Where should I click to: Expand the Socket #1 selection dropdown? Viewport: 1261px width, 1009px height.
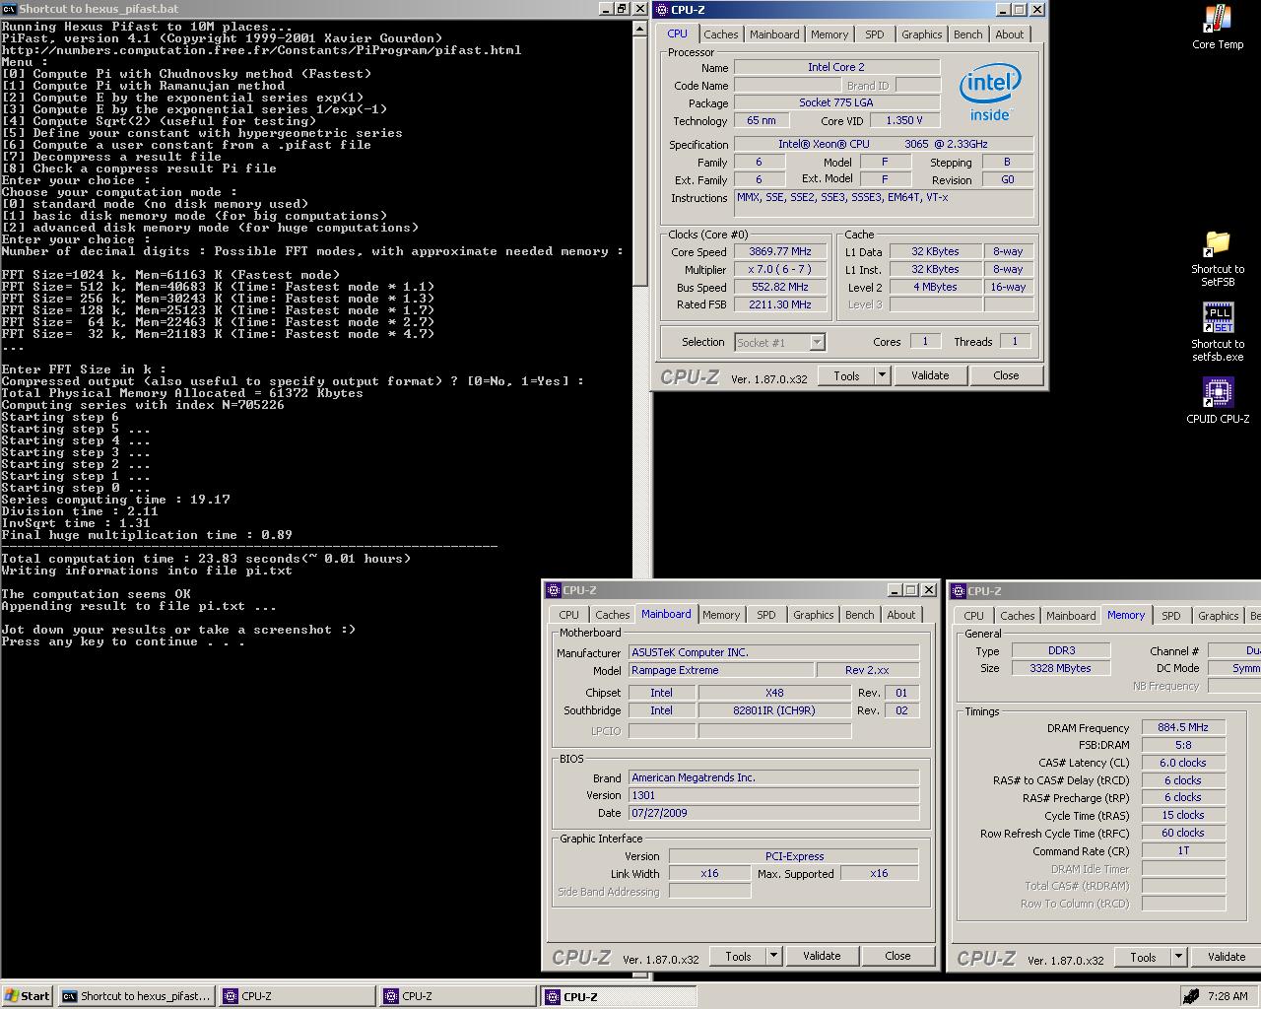(817, 343)
